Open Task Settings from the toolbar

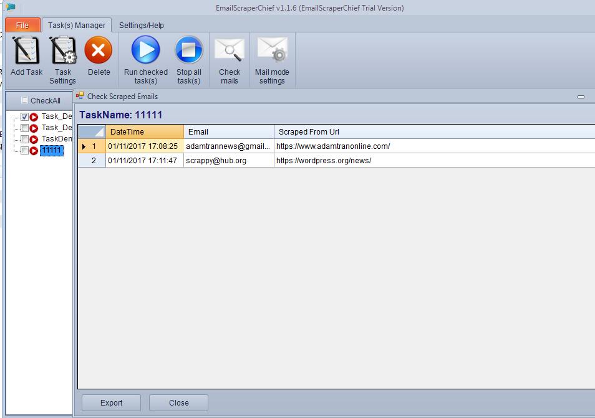[62, 51]
